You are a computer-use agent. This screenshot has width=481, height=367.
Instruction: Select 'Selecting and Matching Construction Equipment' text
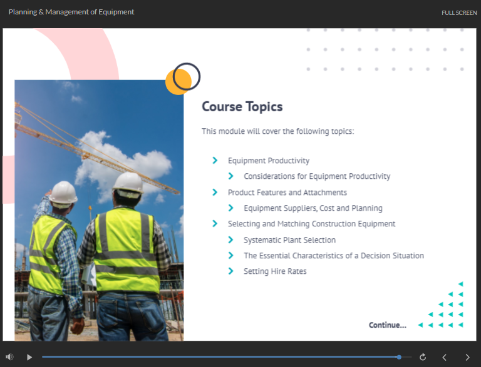click(x=311, y=224)
